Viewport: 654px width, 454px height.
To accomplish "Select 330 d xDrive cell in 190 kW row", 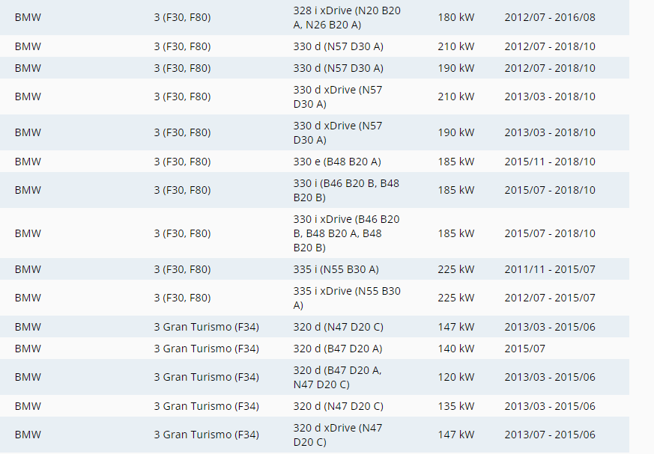I will pos(338,132).
